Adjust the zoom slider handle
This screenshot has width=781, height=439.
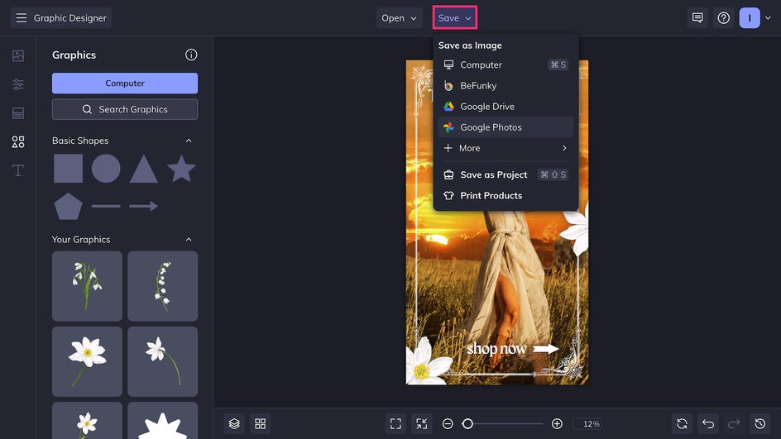tap(467, 423)
